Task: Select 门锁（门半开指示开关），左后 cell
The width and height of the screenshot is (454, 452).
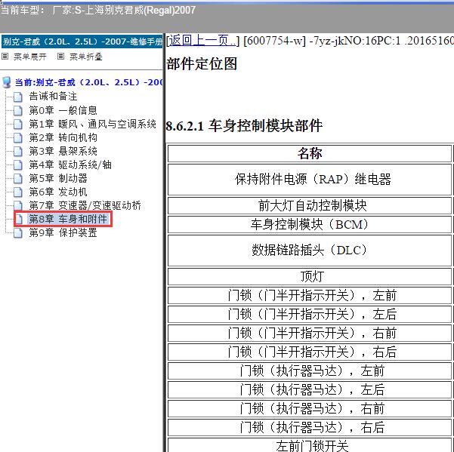Action: pos(310,315)
